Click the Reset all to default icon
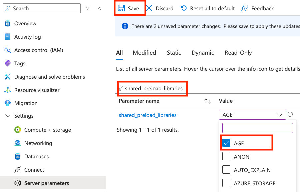 [x=184, y=8]
